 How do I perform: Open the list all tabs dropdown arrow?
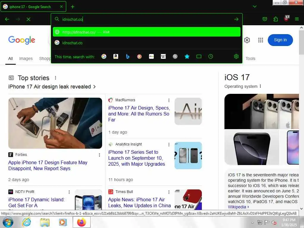tap(255, 7)
